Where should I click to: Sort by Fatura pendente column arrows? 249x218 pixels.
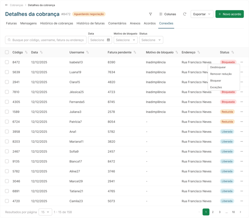135,52
